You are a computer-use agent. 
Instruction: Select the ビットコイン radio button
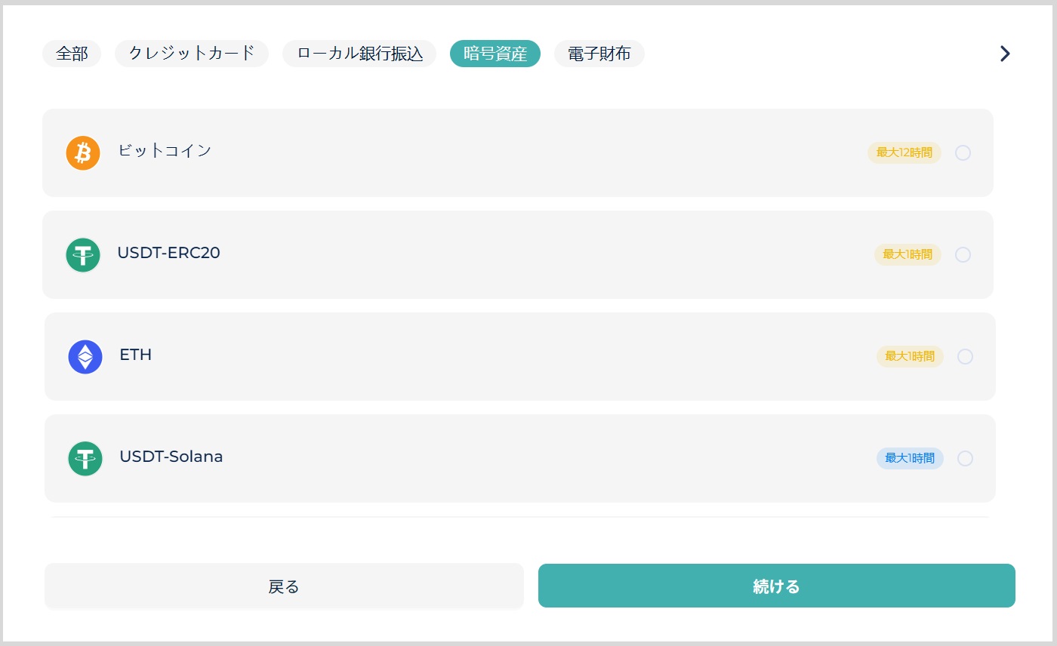coord(963,153)
